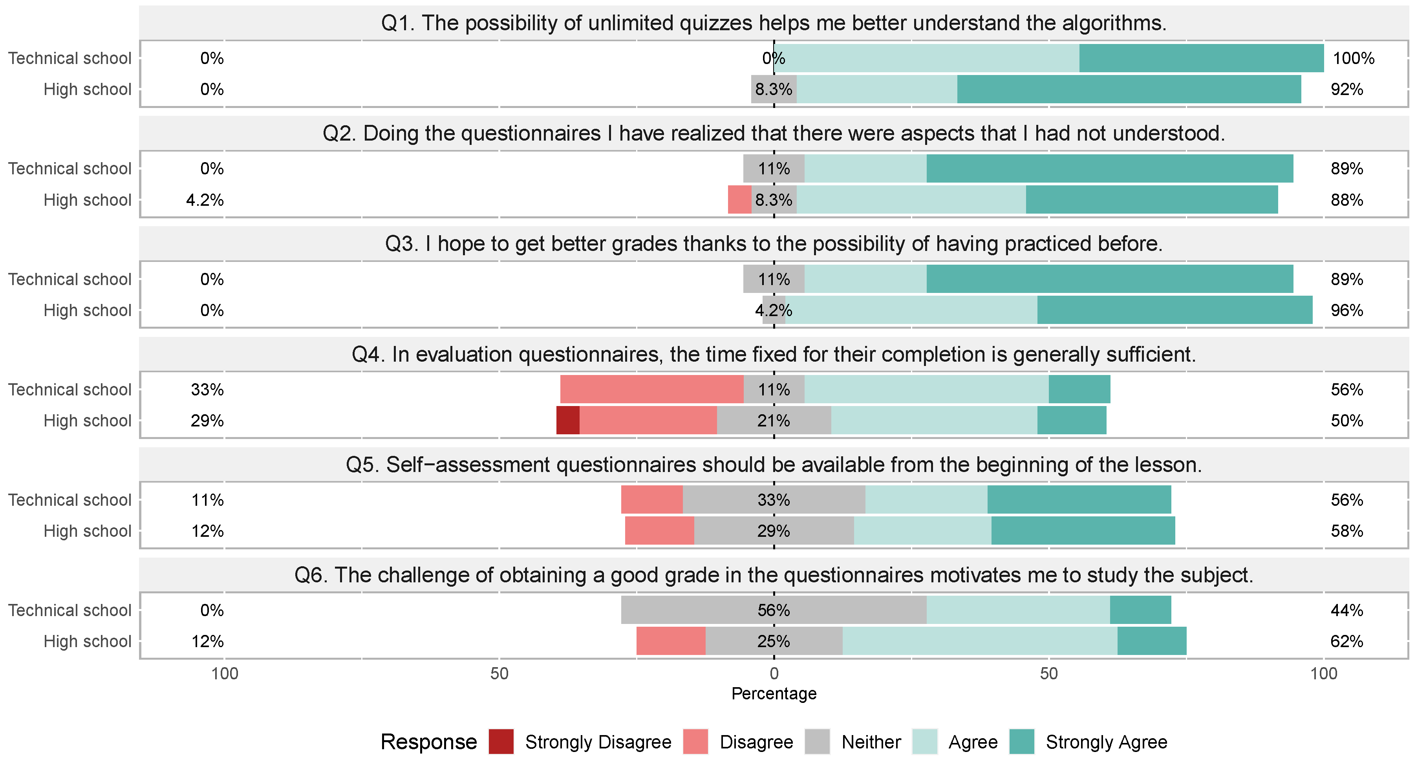Select the Q4 evaluation questionnaires title
The image size is (1416, 761).
(774, 355)
